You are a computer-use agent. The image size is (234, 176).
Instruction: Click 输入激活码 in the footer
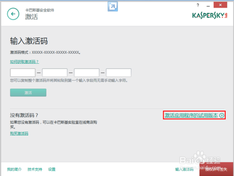click(184, 169)
